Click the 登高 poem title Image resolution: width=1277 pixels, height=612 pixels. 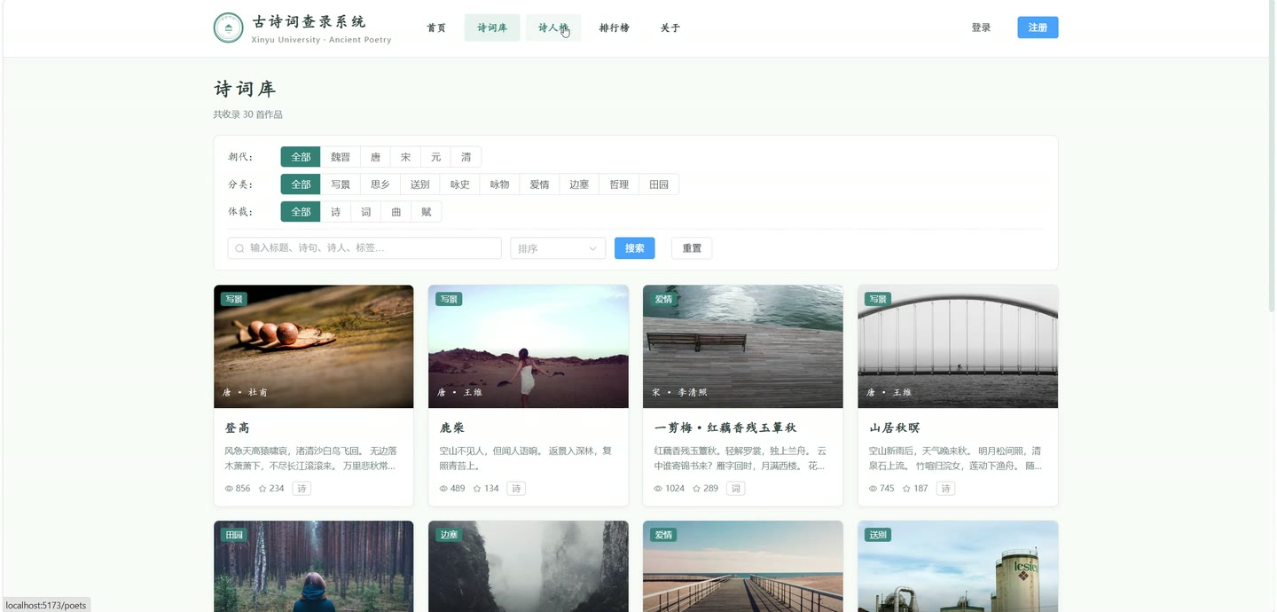237,428
